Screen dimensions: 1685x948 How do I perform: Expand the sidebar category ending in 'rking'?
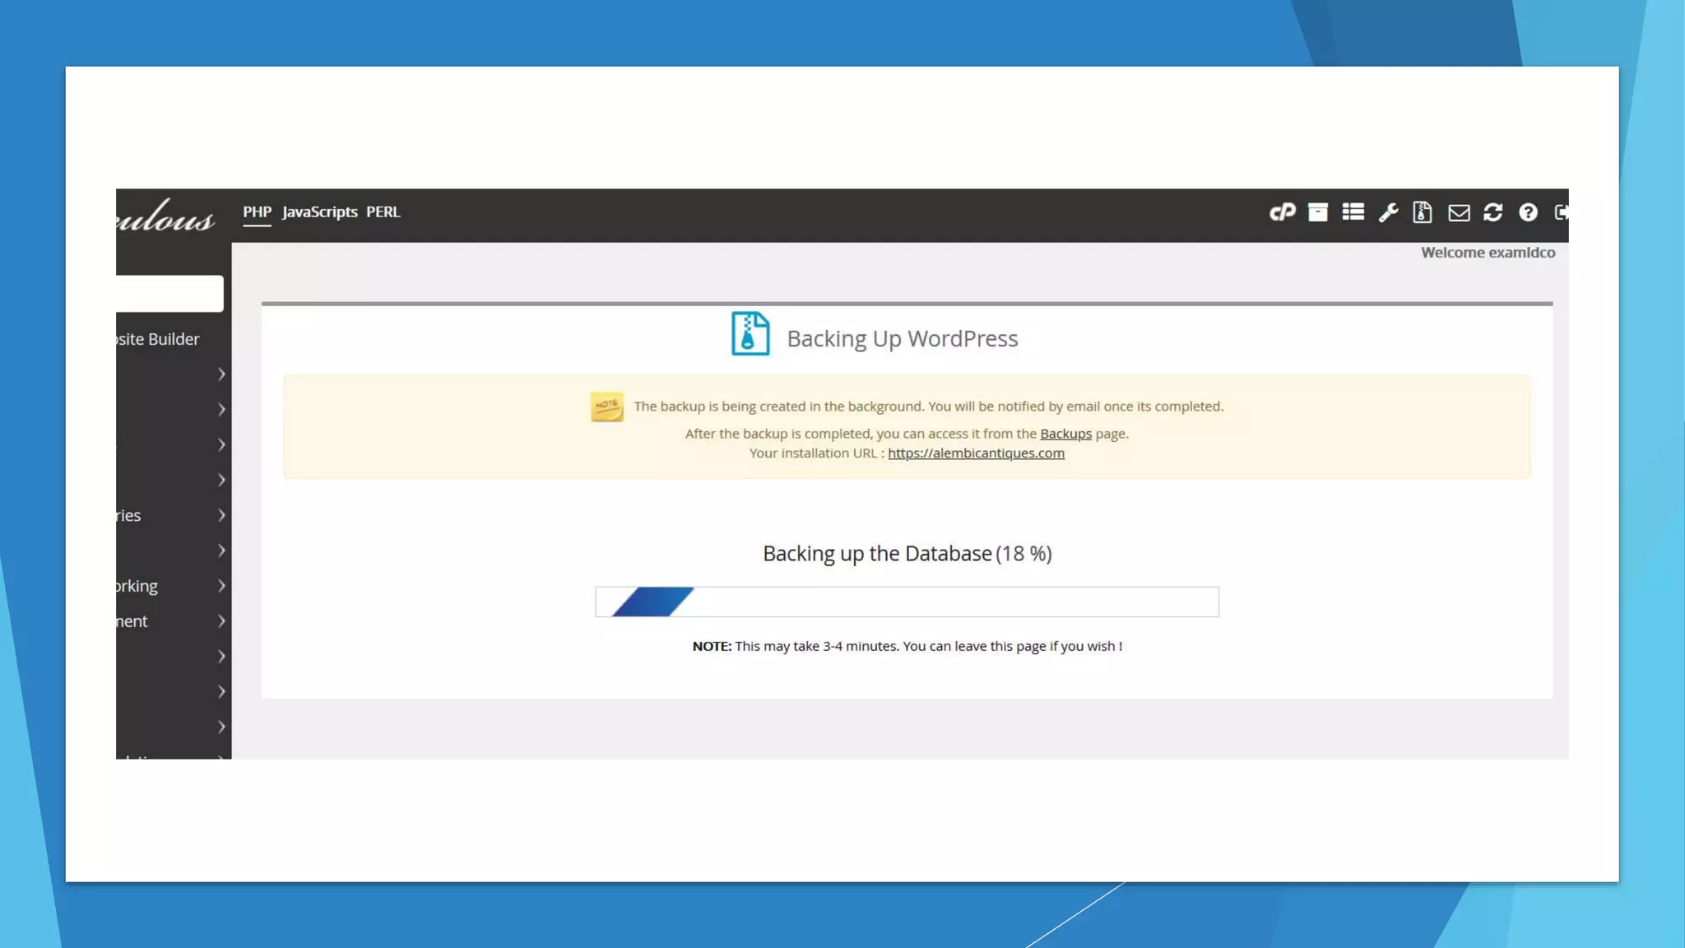pos(171,586)
